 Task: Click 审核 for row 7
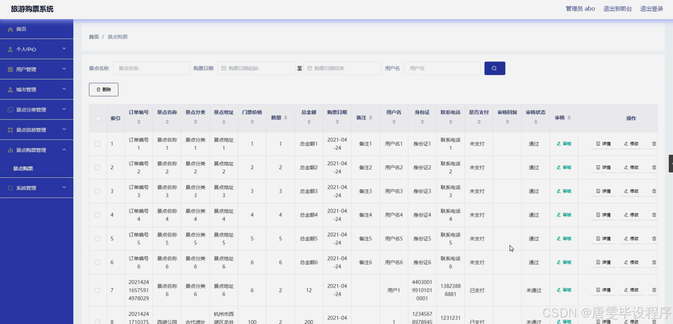[x=564, y=290]
